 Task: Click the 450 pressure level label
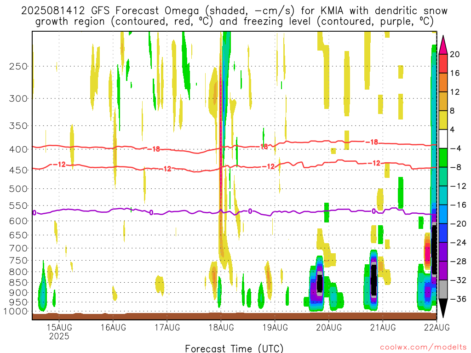(18, 170)
